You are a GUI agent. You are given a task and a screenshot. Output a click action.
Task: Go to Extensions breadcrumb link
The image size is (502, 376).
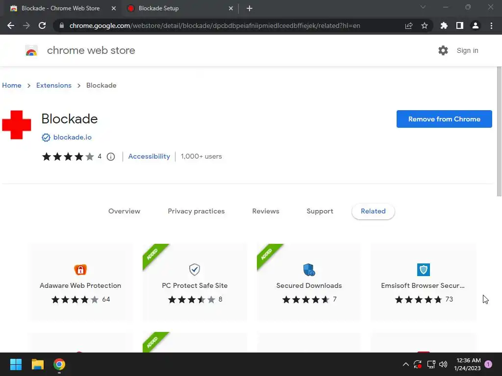pyautogui.click(x=54, y=85)
